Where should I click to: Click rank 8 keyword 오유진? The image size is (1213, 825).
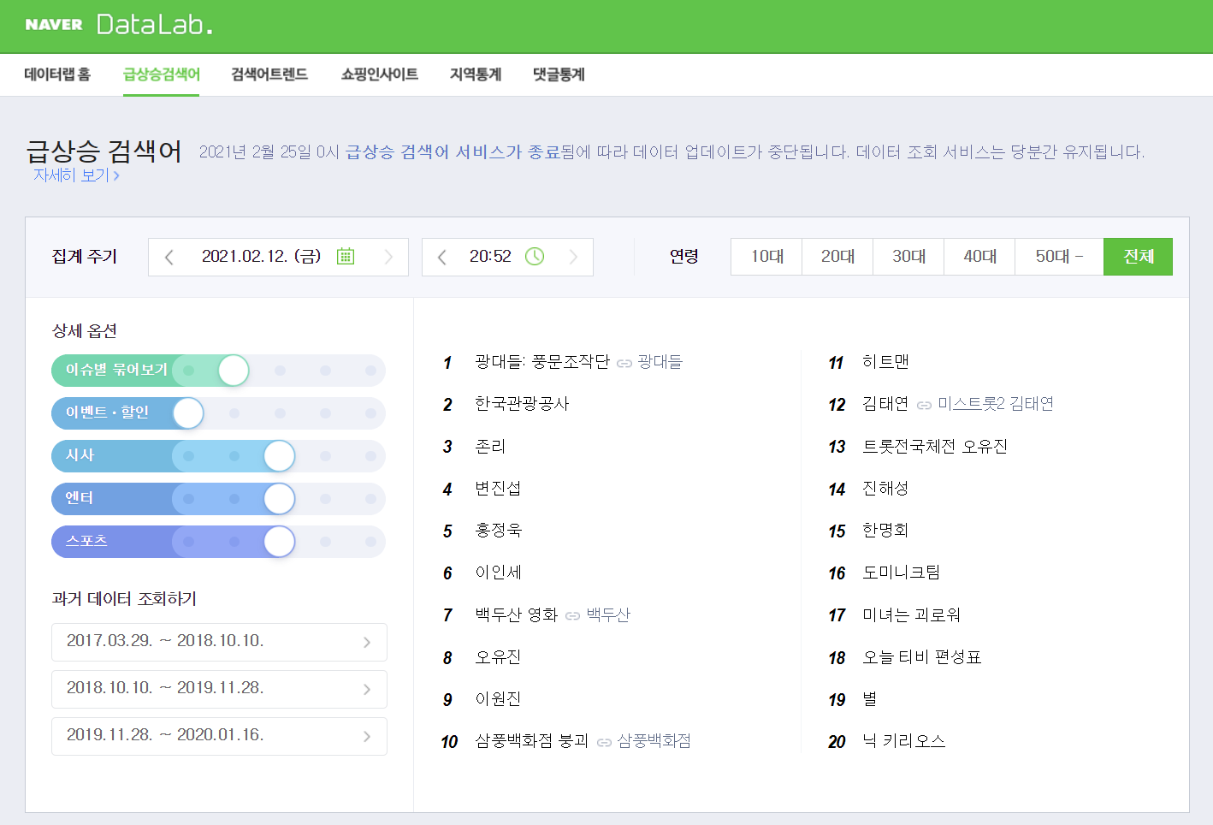498,657
